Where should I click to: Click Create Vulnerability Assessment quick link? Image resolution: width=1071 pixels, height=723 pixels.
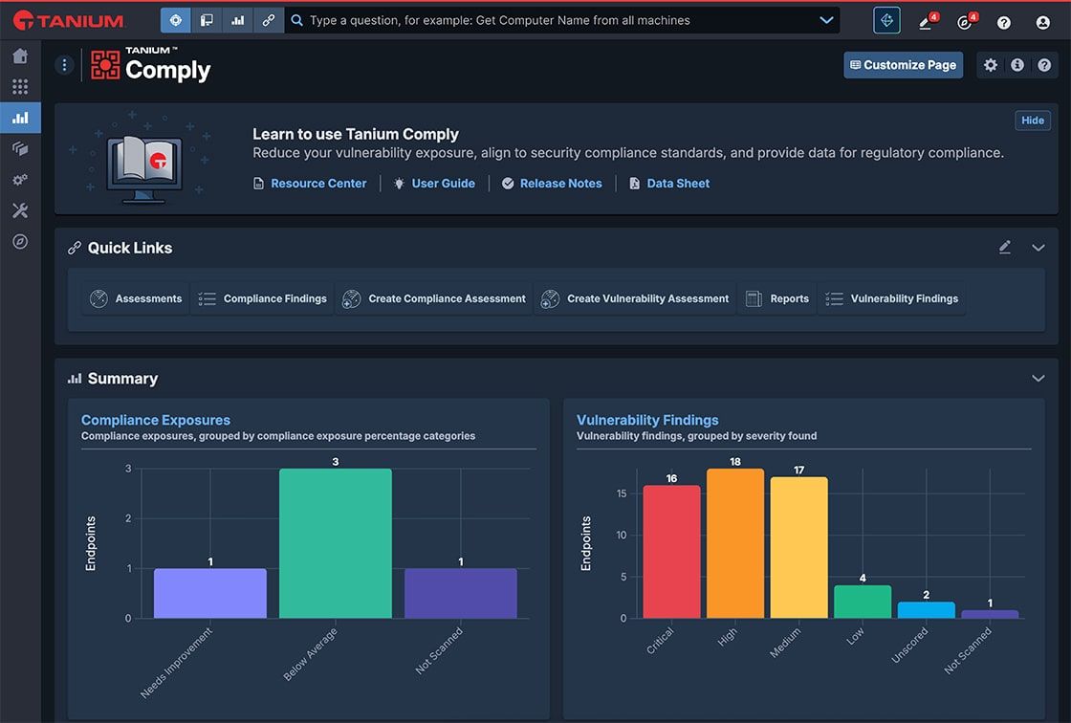click(x=635, y=298)
